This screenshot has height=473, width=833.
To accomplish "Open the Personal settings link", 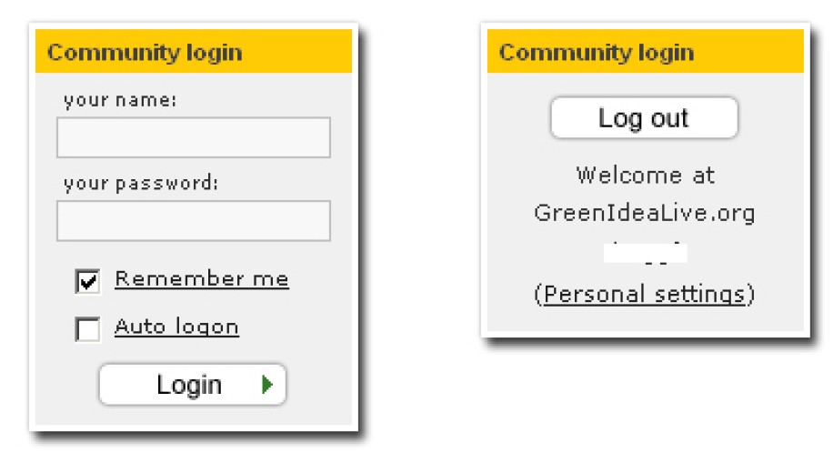I will [645, 295].
